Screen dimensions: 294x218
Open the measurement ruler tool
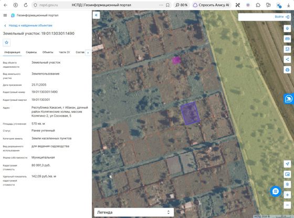(287, 39)
